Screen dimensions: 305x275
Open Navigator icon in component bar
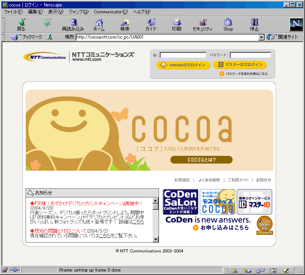point(234,270)
